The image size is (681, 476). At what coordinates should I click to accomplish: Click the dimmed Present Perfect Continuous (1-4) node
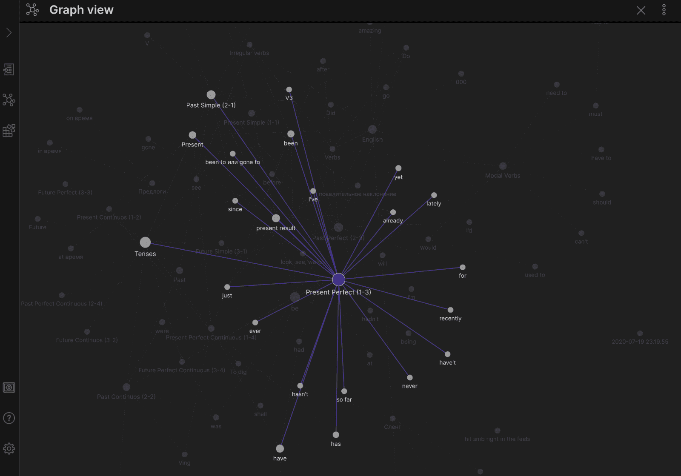[211, 328]
